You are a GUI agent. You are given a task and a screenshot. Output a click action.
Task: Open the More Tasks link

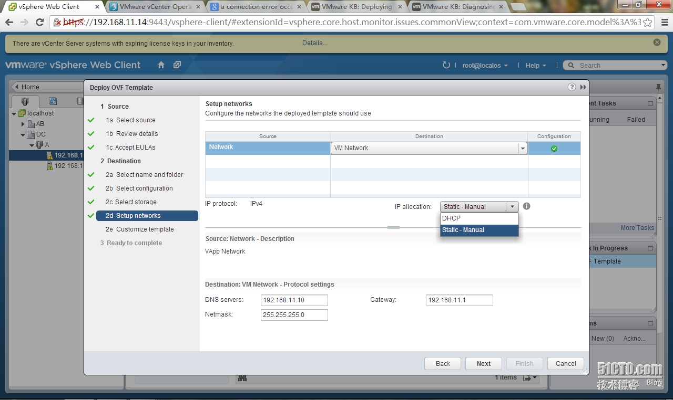(x=637, y=228)
